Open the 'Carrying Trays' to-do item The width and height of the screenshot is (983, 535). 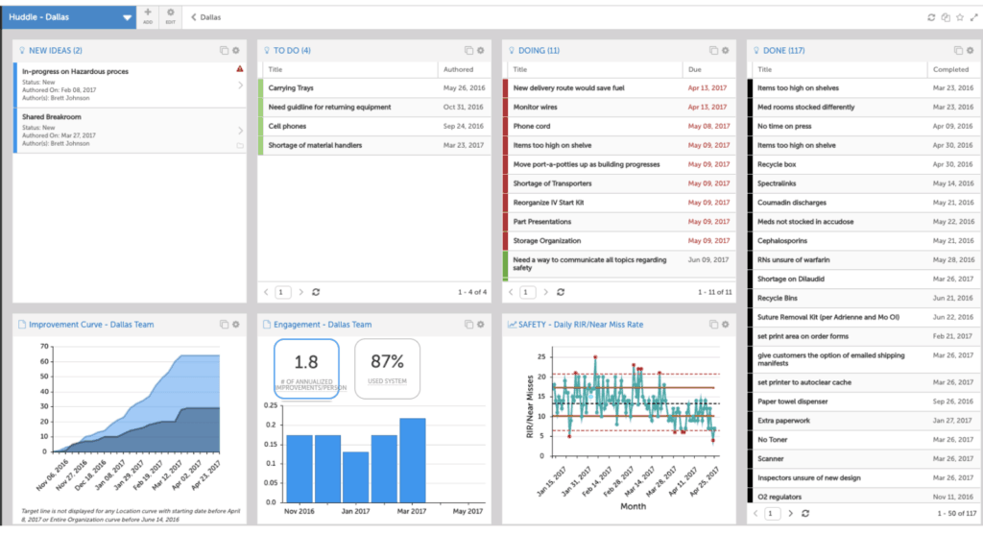[291, 88]
